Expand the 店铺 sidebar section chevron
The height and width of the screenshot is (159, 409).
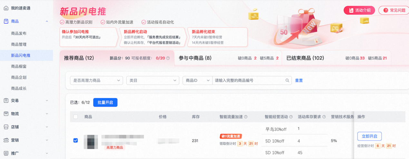pyautogui.click(x=47, y=127)
